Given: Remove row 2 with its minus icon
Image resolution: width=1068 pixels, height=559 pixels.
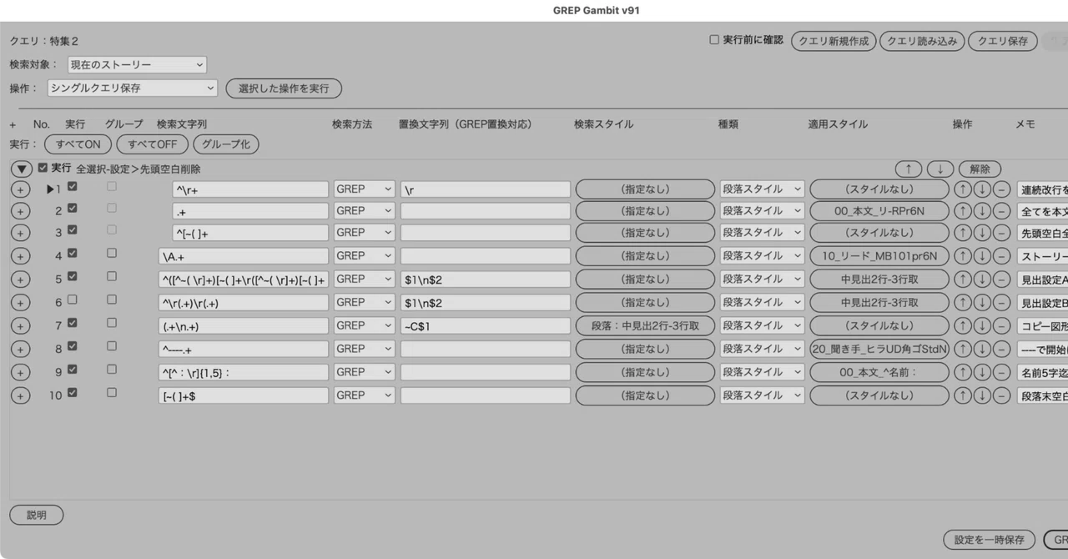Looking at the screenshot, I should 1002,211.
